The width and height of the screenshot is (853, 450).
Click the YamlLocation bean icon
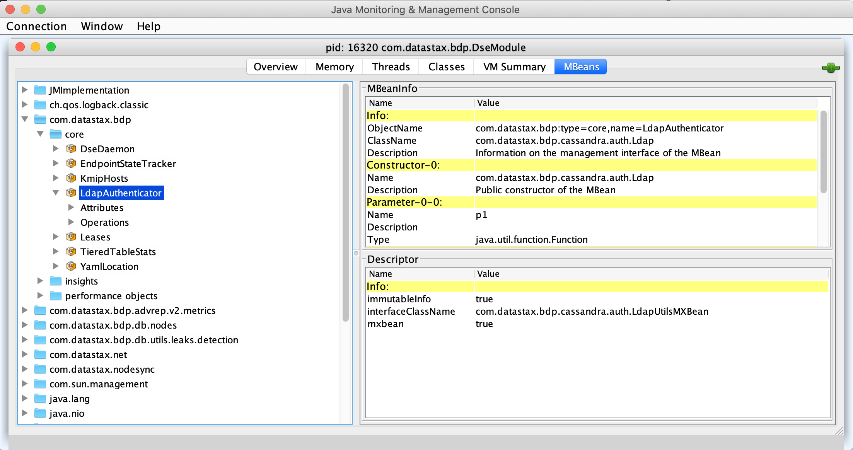71,266
